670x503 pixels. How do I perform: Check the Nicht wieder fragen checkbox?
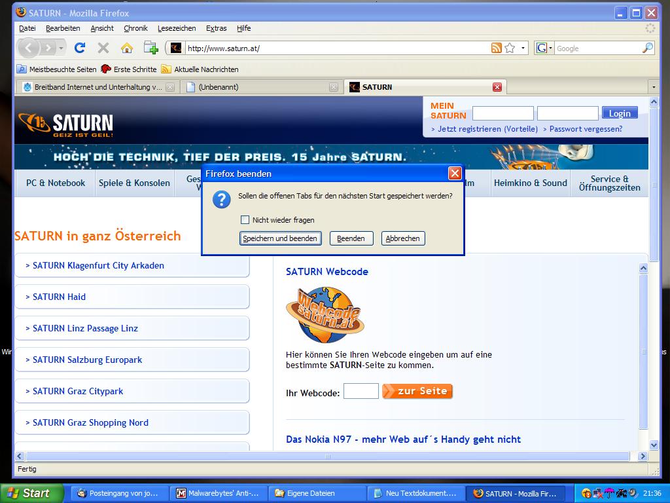coord(245,220)
